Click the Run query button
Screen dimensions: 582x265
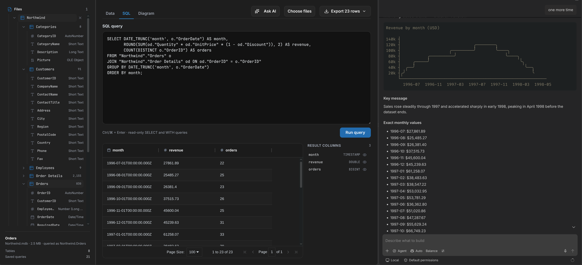355,132
